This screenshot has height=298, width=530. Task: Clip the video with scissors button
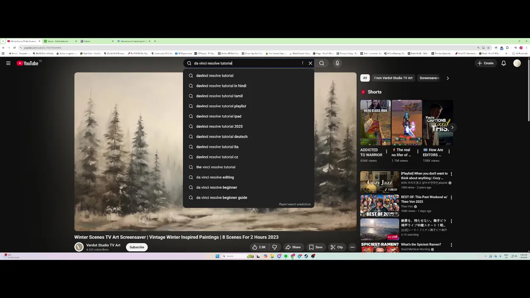point(337,247)
